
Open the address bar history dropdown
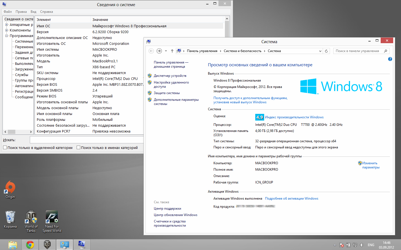320,51
